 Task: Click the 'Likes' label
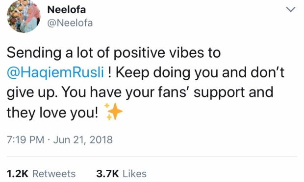(134, 174)
